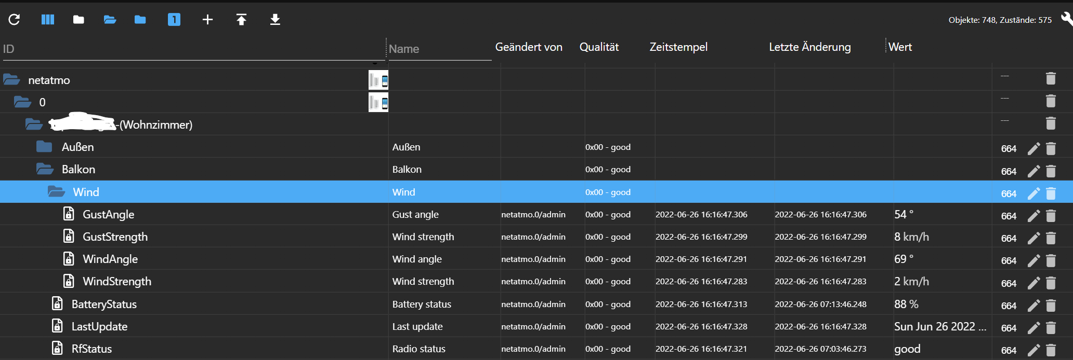
Task: Select the BatteryStatus state
Action: (x=104, y=304)
